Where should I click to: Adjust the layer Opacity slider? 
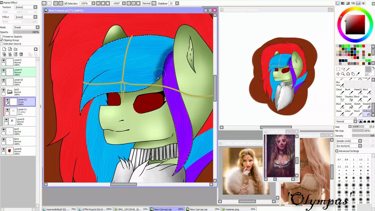click(x=26, y=32)
